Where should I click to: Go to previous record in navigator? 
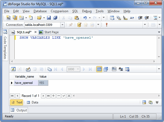[x=17, y=96]
